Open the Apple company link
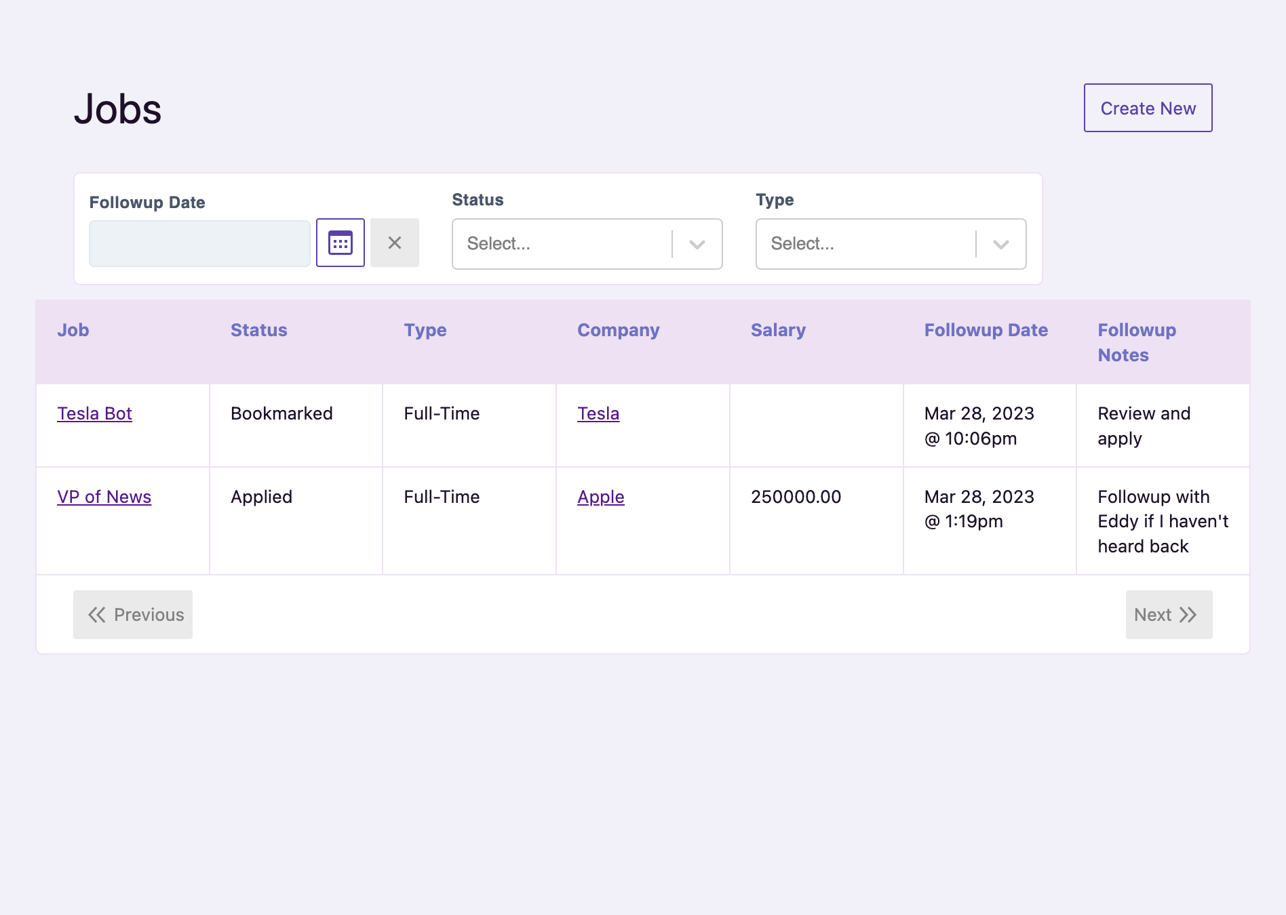This screenshot has width=1286, height=915. click(x=600, y=497)
